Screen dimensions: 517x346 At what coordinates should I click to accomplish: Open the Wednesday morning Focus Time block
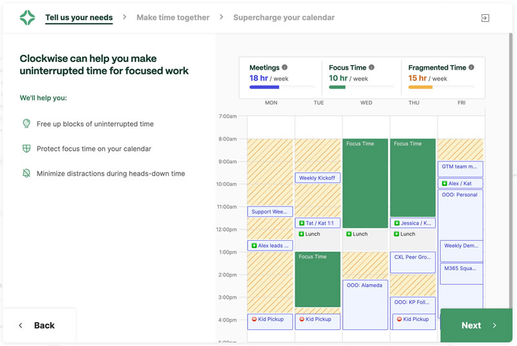(365, 183)
